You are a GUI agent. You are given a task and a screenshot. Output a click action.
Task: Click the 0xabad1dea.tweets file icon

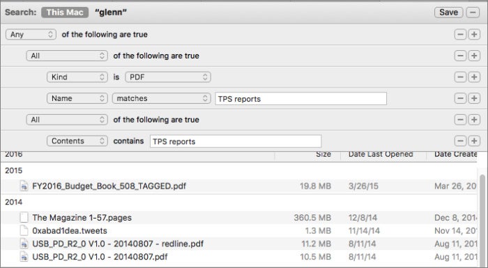coord(24,230)
